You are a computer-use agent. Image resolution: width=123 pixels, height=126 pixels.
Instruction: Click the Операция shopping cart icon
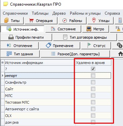[31, 20]
